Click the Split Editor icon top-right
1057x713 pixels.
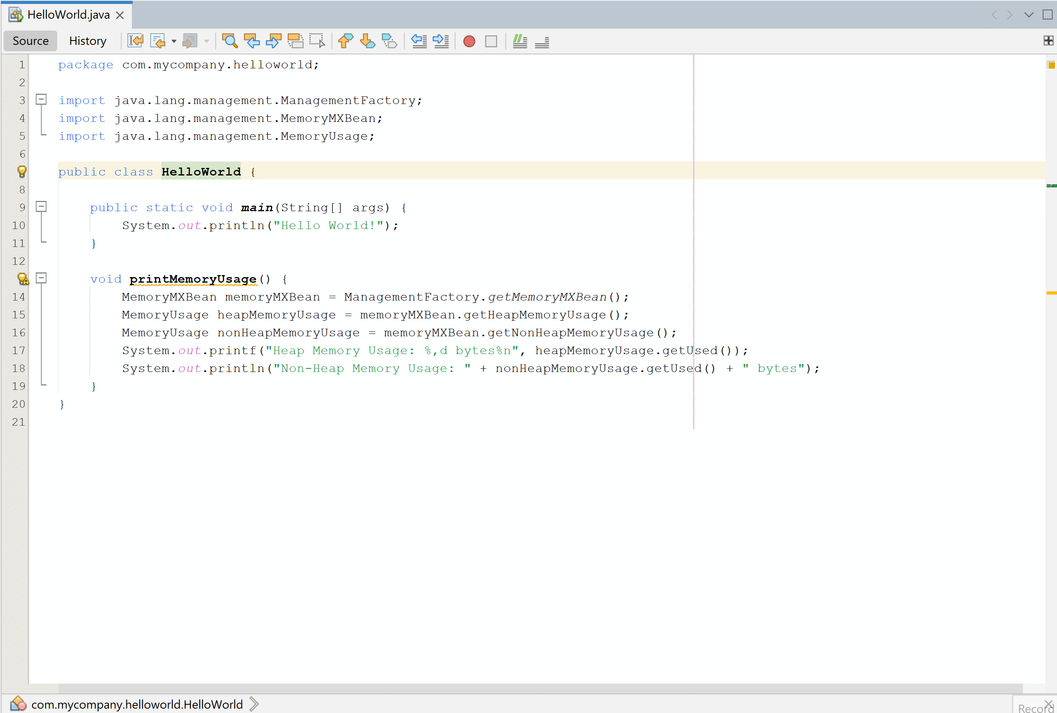1048,40
